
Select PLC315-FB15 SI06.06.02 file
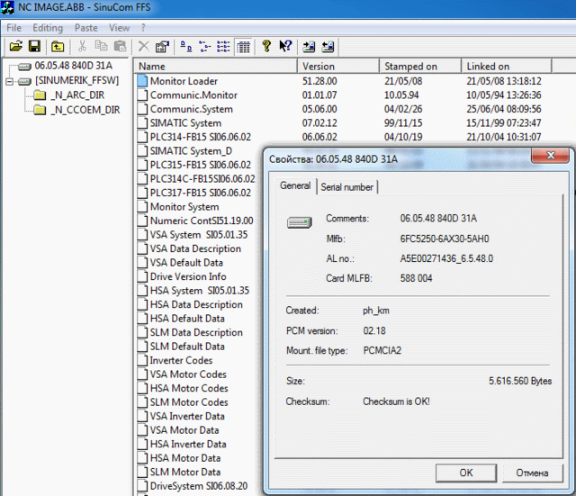pyautogui.click(x=200, y=165)
